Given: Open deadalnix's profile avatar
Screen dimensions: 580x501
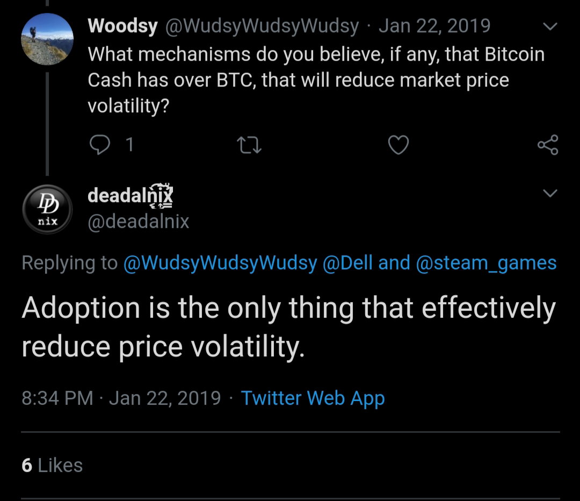Looking at the screenshot, I should tap(47, 209).
